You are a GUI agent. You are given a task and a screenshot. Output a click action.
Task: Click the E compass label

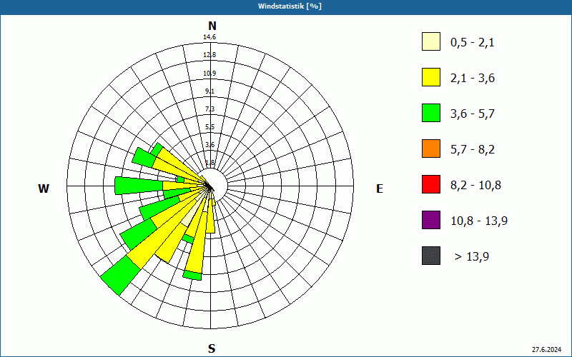380,188
